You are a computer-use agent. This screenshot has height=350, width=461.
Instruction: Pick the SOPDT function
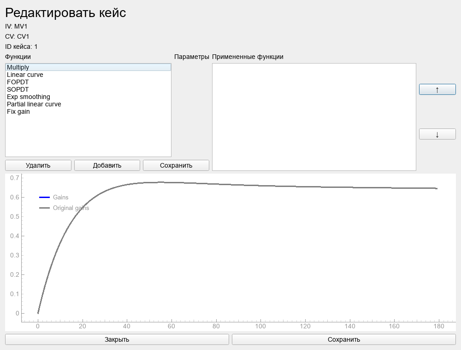point(88,89)
